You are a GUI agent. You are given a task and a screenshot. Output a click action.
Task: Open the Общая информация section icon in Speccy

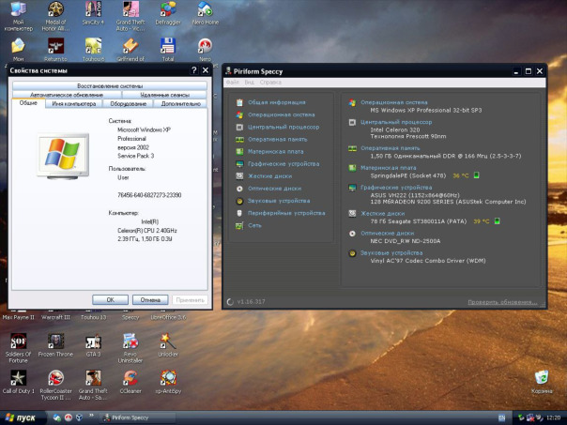(239, 102)
